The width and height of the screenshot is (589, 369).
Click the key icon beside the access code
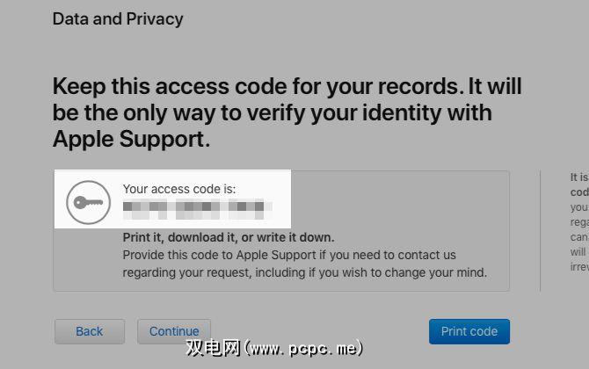coord(85,203)
